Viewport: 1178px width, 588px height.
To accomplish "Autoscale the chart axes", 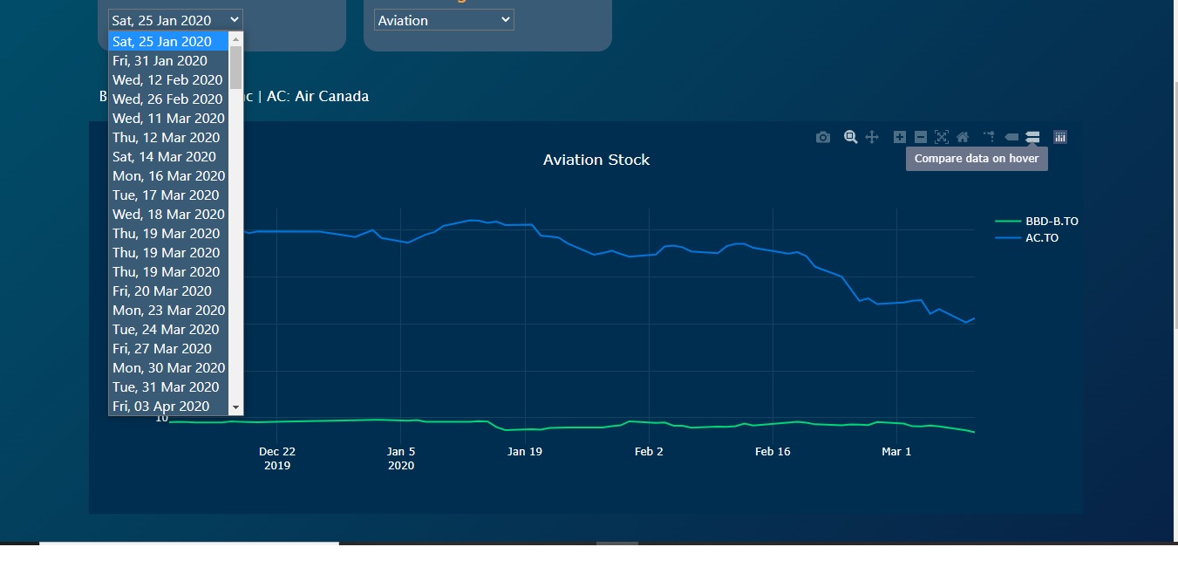I will (x=941, y=137).
